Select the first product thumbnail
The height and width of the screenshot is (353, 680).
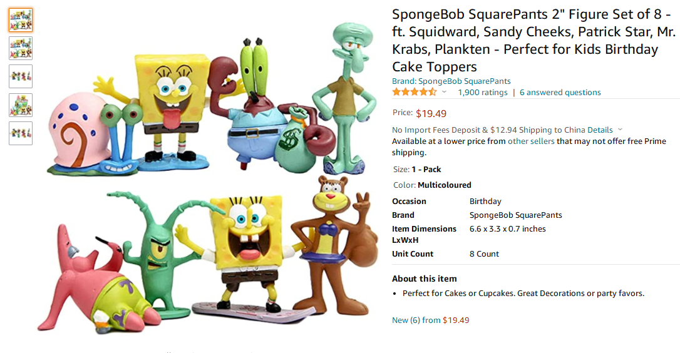[x=21, y=20]
